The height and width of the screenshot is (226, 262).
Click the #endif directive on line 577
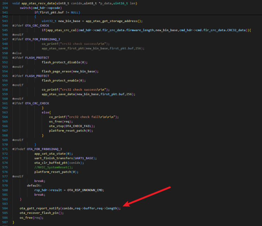click(x=18, y=176)
